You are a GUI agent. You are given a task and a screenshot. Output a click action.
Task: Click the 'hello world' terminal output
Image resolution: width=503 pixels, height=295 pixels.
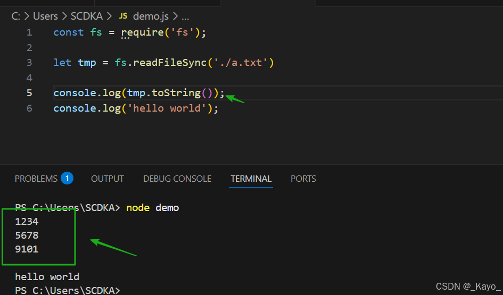point(47,276)
